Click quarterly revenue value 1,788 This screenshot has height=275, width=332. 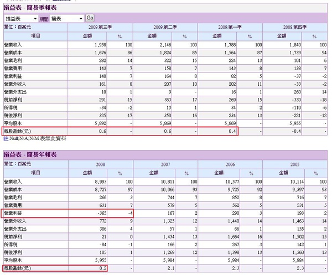pyautogui.click(x=230, y=45)
